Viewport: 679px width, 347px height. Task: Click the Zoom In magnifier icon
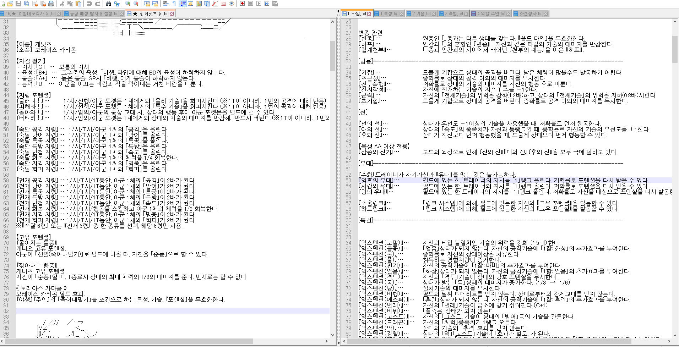pyautogui.click(x=127, y=4)
